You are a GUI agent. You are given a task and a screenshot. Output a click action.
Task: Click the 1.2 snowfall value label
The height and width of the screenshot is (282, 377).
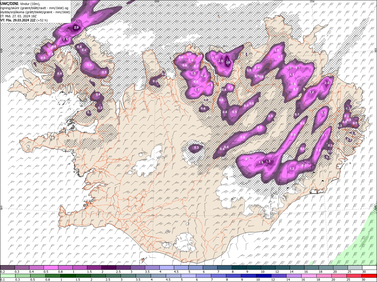292,169
